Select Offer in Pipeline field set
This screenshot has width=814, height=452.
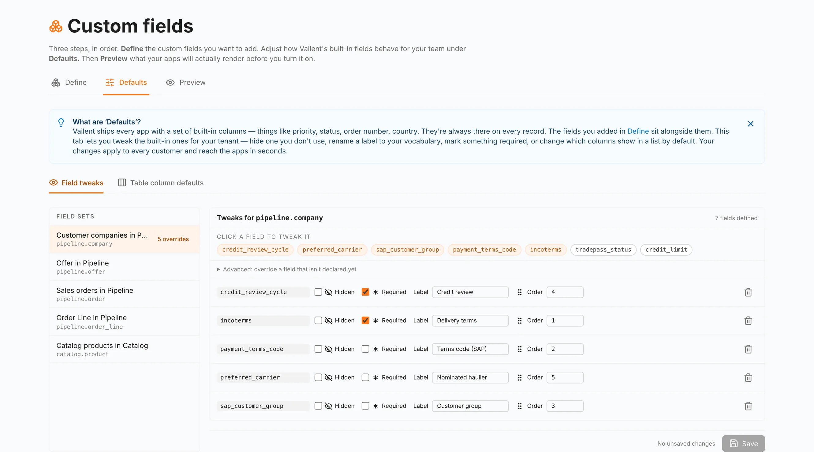125,267
